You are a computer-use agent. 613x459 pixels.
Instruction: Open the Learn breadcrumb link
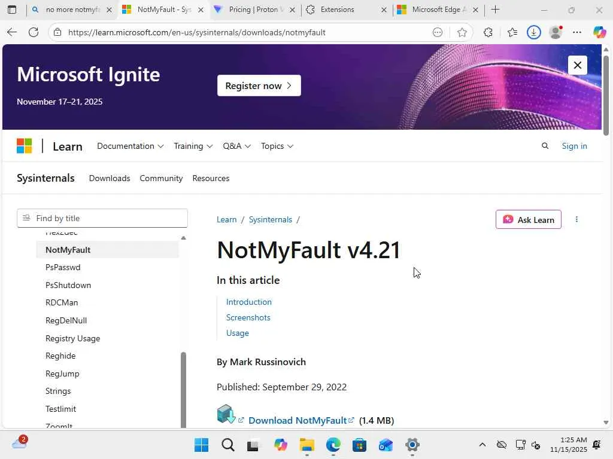coord(227,219)
